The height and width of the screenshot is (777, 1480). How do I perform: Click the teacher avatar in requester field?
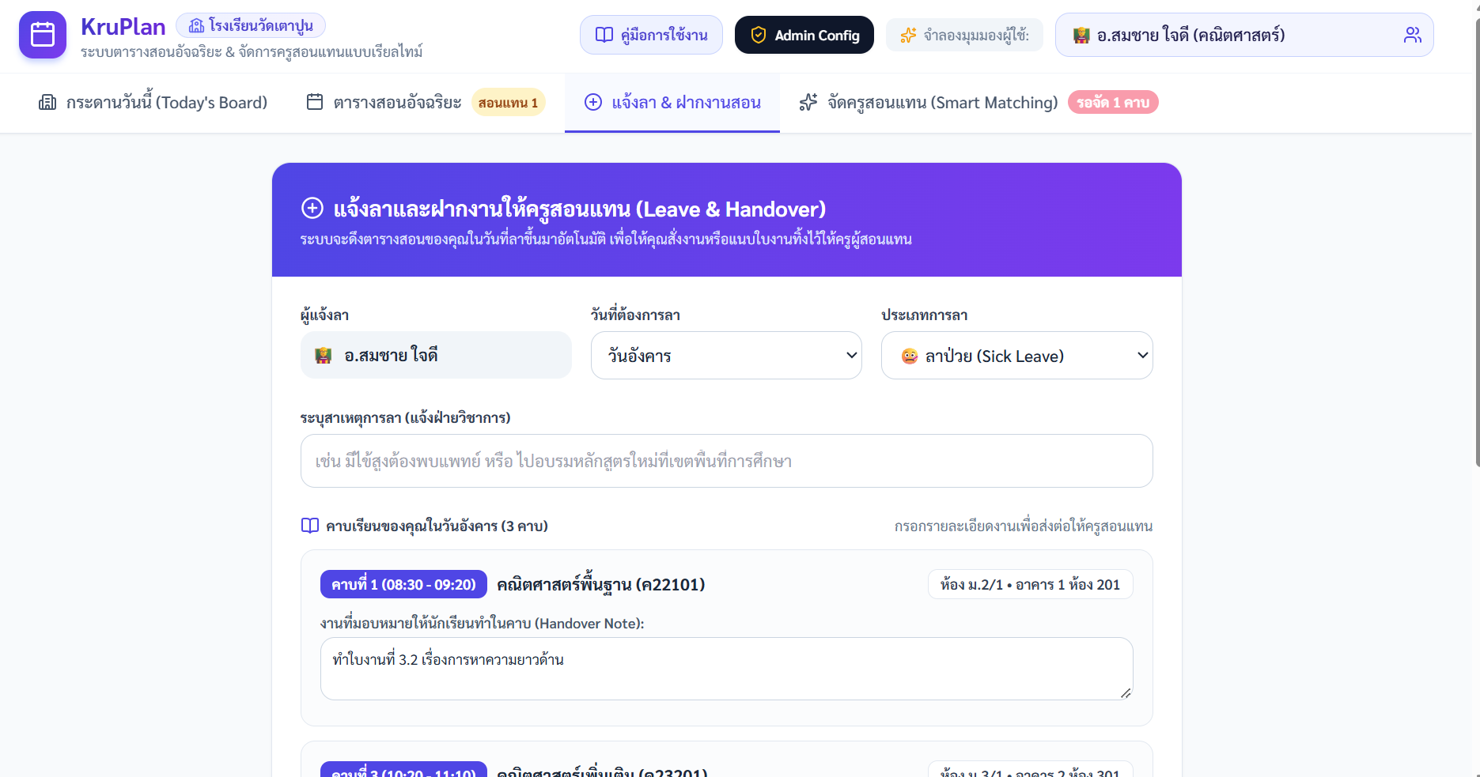tap(324, 356)
